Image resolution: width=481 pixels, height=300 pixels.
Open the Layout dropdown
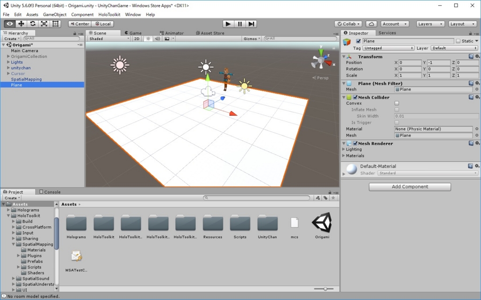[x=463, y=24]
